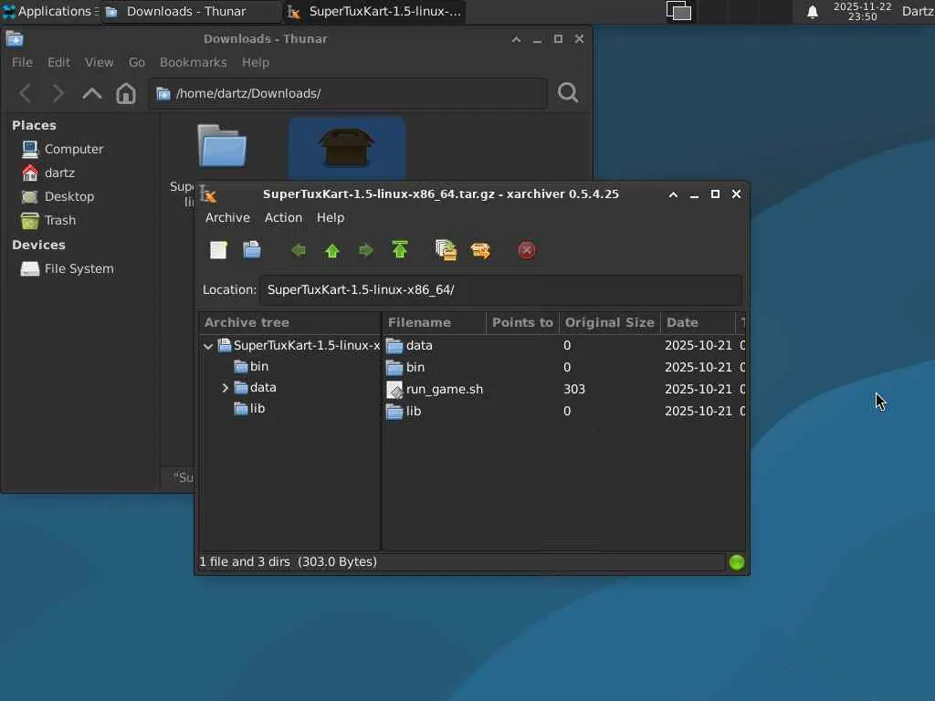
Task: Click the Home icon in Thunar toolbar
Action: pos(126,94)
